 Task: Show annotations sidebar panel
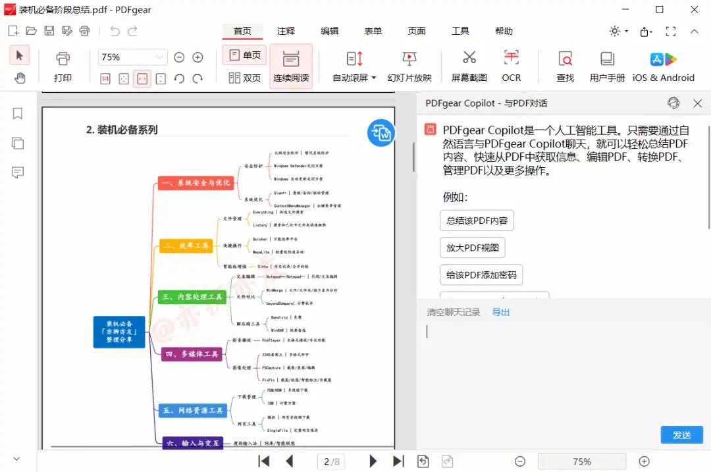pos(18,172)
